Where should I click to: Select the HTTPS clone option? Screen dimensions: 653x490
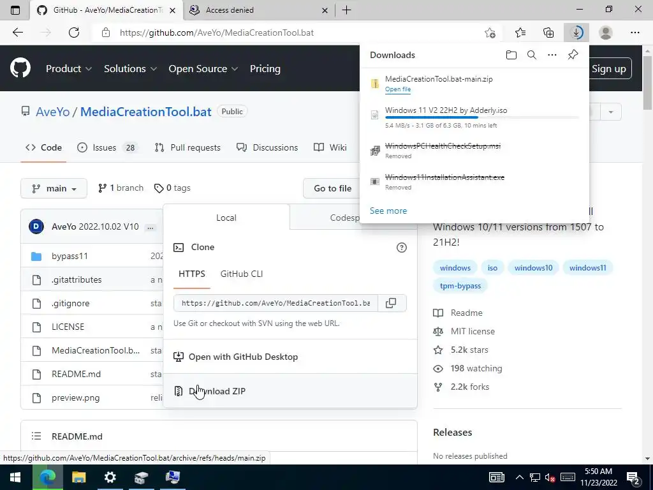191,274
